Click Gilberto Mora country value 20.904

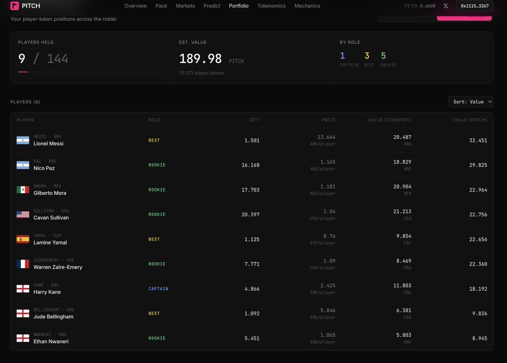402,187
